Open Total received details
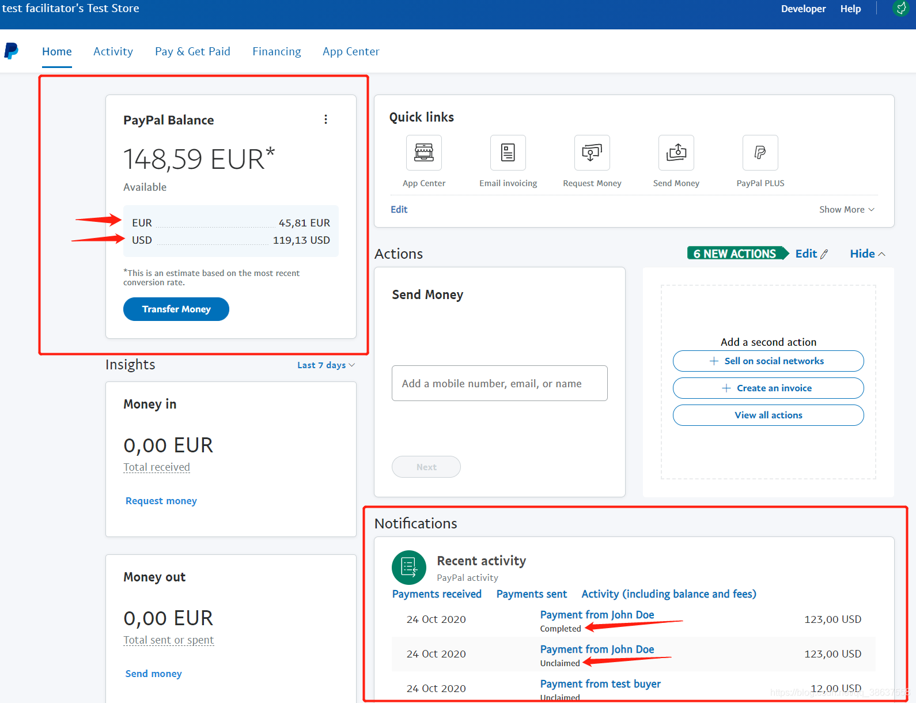Viewport: 916px width, 703px height. click(157, 467)
